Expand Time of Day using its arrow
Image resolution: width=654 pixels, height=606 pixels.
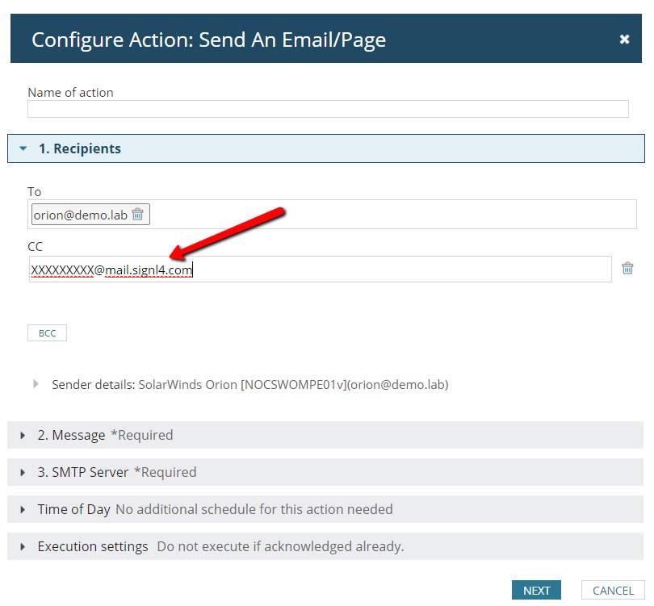[x=23, y=509]
